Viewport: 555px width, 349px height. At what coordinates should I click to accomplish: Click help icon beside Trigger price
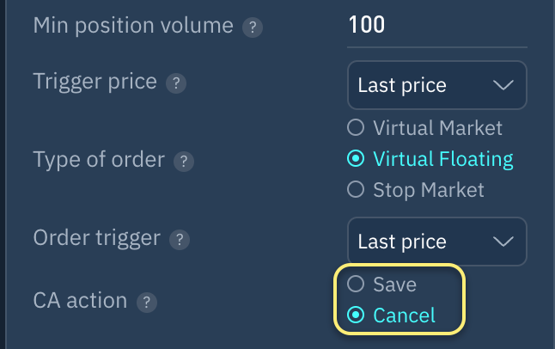(x=175, y=83)
